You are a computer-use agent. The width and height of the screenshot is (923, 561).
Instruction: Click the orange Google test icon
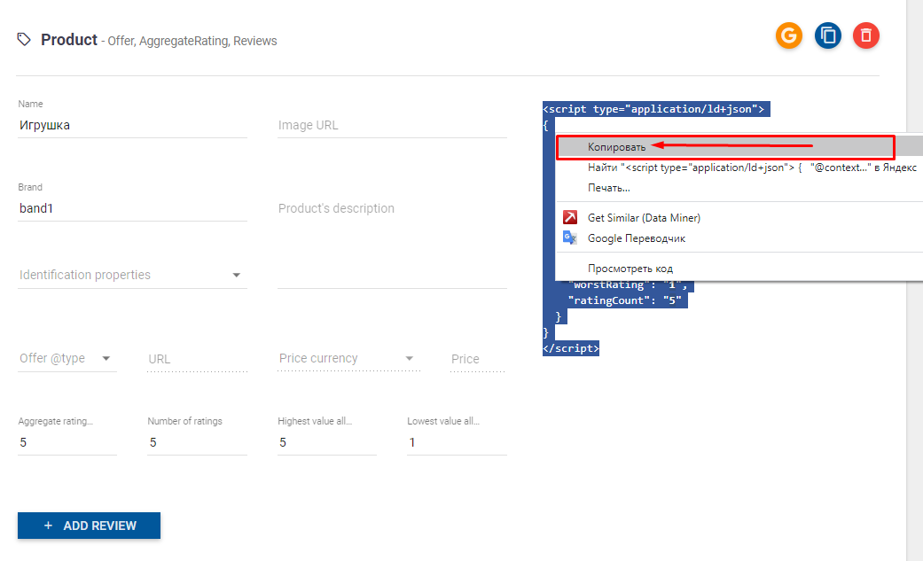pyautogui.click(x=788, y=35)
